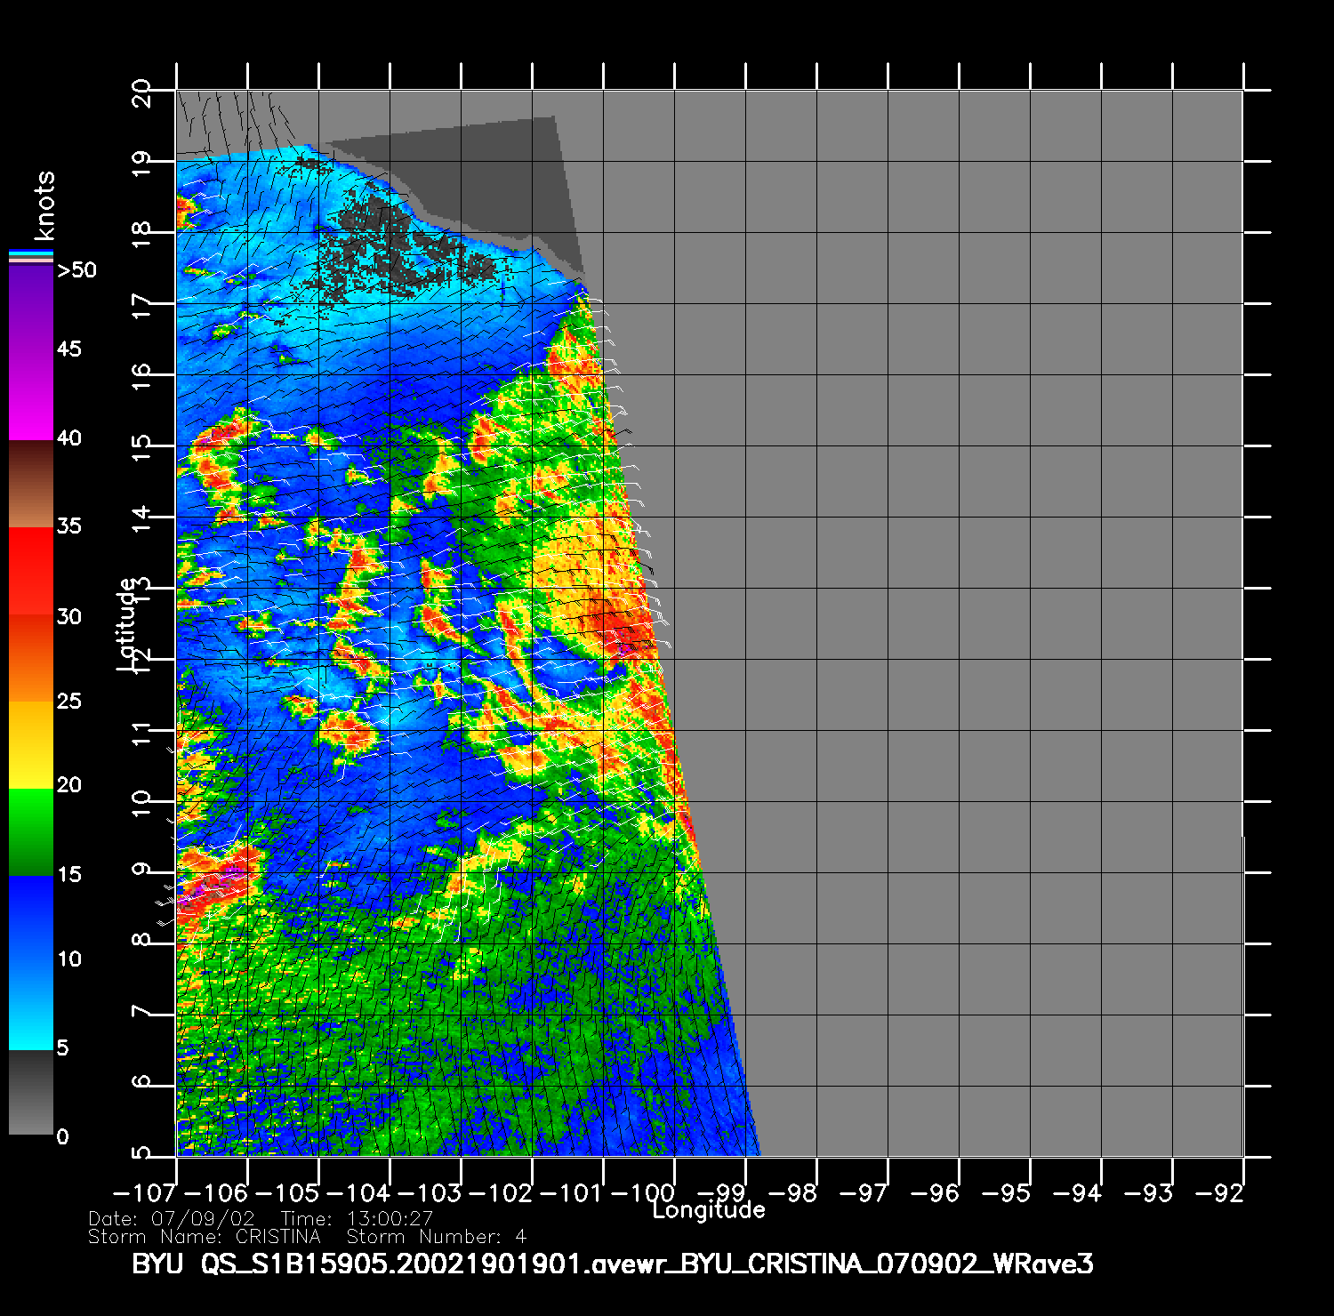
Task: Click the BYU QS_S1B15905 filename title
Action: pyautogui.click(x=612, y=1264)
